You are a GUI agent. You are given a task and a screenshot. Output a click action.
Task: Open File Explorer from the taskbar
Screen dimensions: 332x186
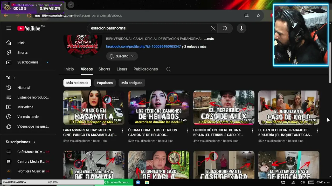(x=147, y=182)
